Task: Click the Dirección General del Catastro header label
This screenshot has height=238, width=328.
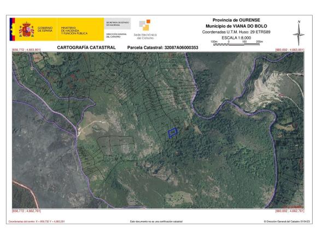Action: tap(117, 35)
